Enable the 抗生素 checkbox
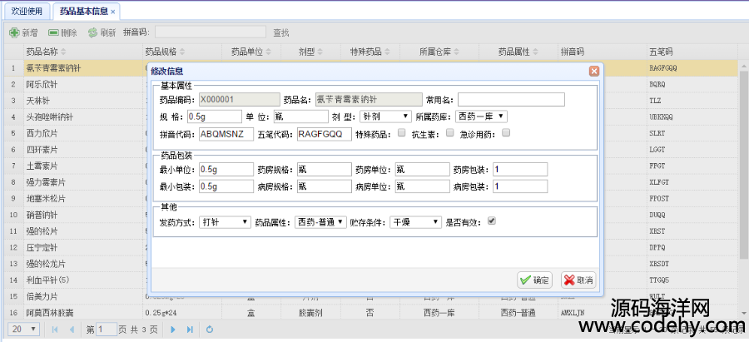 (x=451, y=133)
